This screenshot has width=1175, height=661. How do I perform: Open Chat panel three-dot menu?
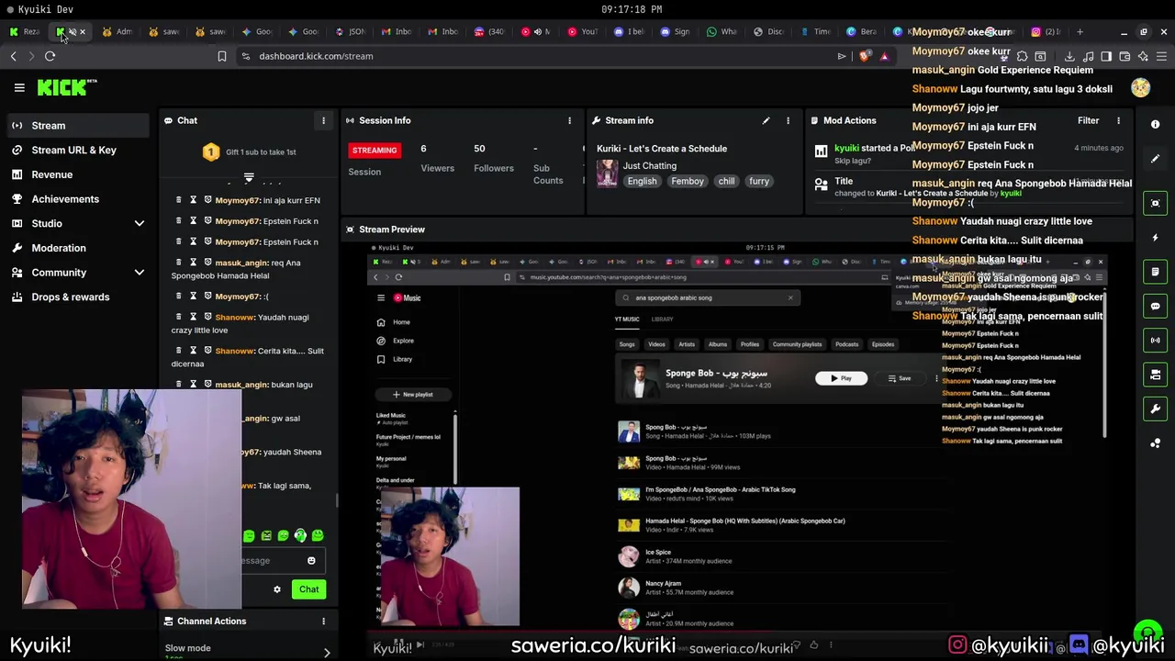pos(323,120)
